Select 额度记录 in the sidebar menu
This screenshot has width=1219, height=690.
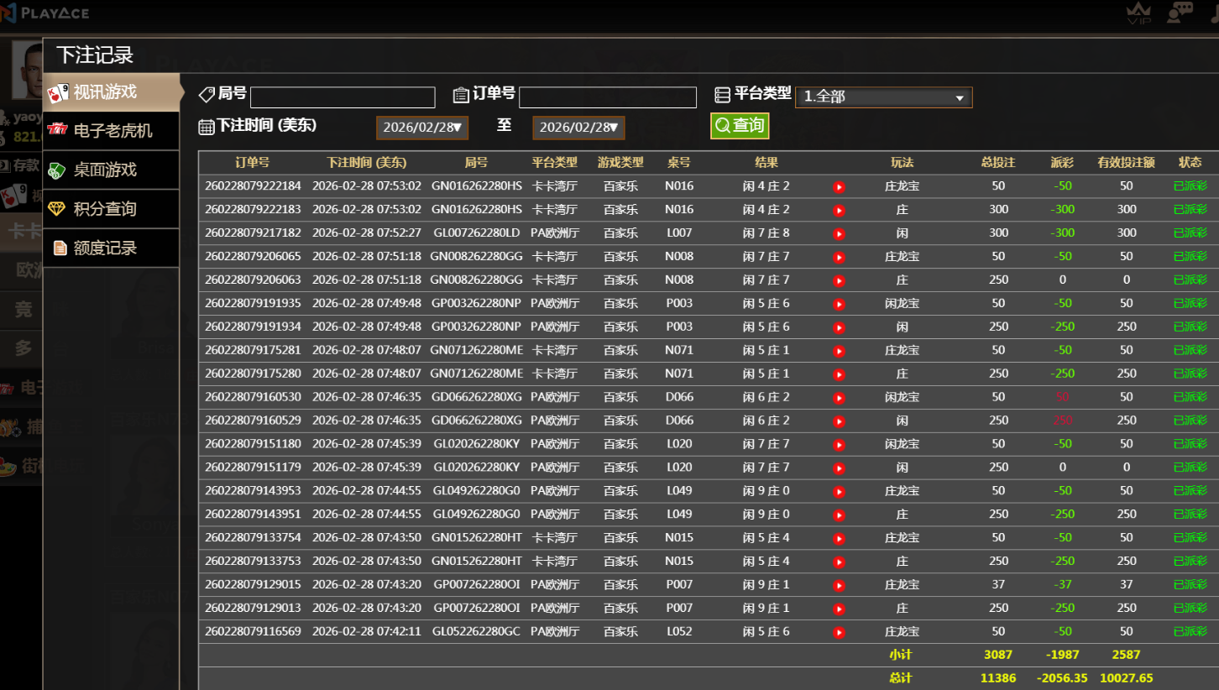click(109, 248)
